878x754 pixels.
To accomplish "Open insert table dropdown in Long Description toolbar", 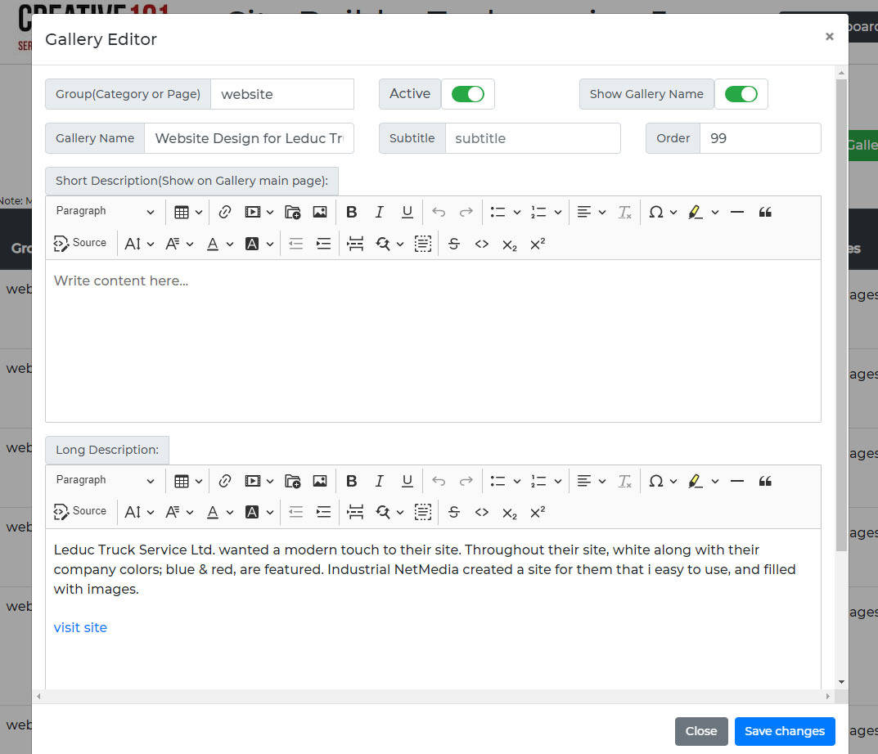I will click(187, 481).
